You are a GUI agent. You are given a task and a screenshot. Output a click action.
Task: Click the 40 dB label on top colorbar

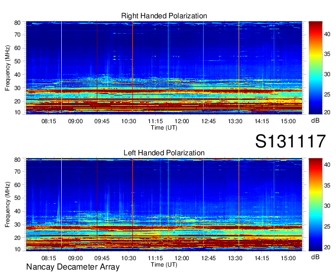click(x=327, y=34)
